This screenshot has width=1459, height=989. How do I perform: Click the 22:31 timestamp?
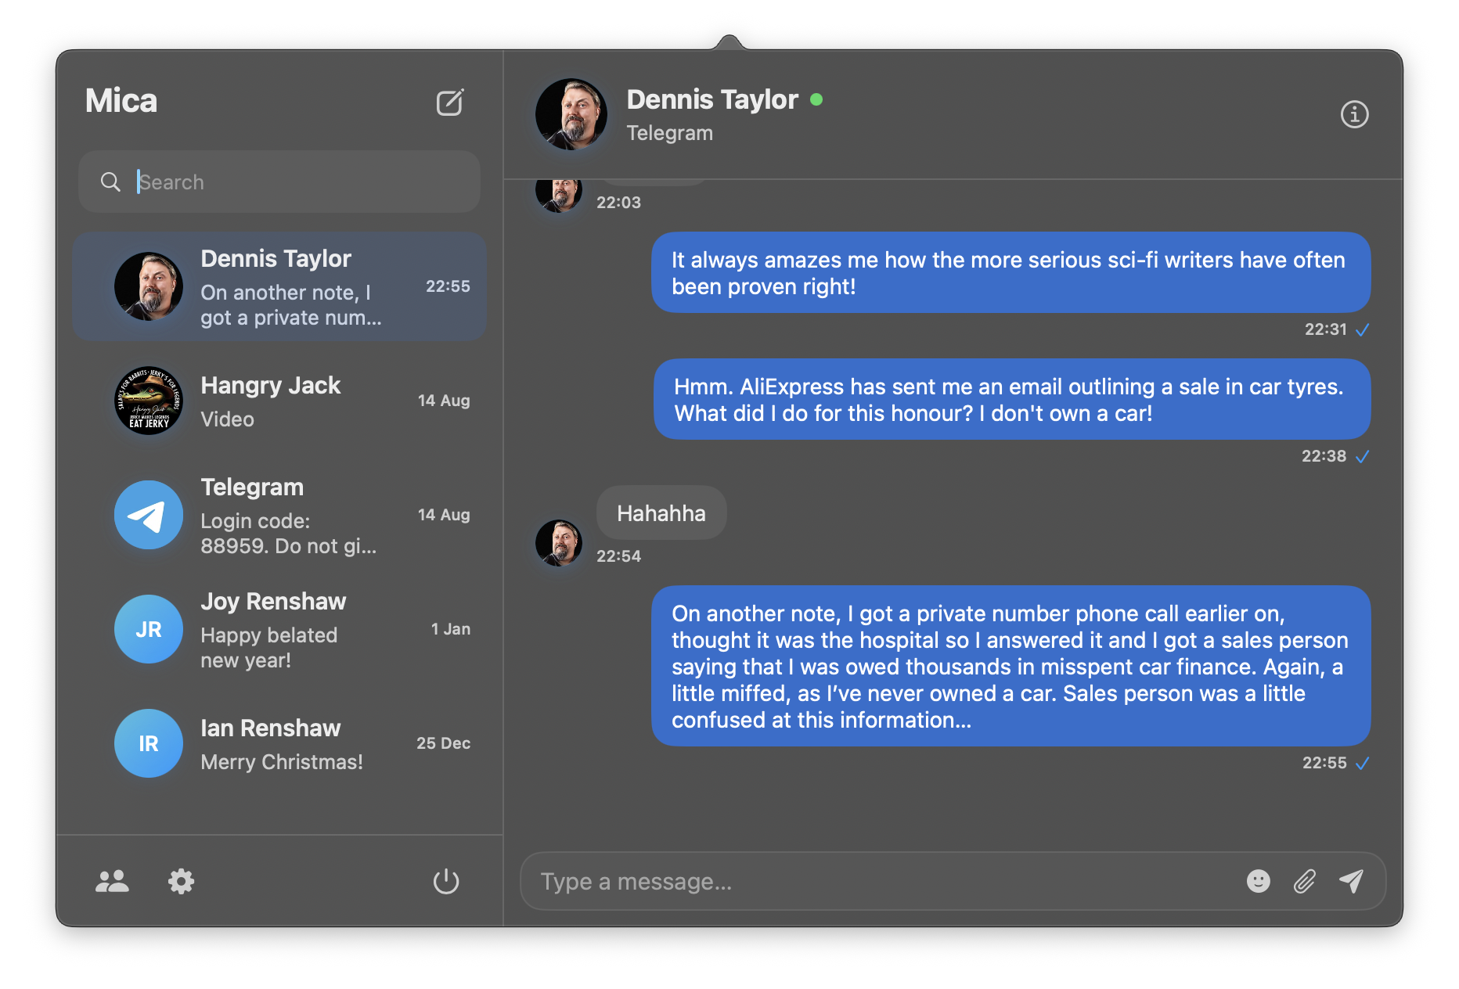pyautogui.click(x=1325, y=329)
